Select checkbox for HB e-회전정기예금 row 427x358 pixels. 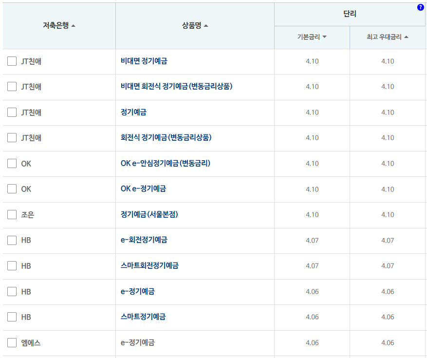coord(12,240)
